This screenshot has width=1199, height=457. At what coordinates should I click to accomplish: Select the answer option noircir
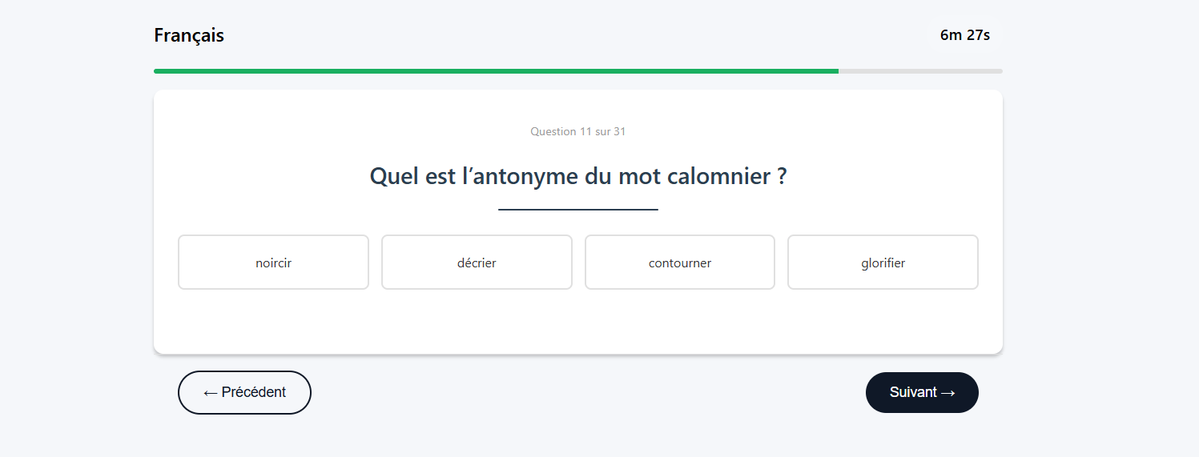273,263
